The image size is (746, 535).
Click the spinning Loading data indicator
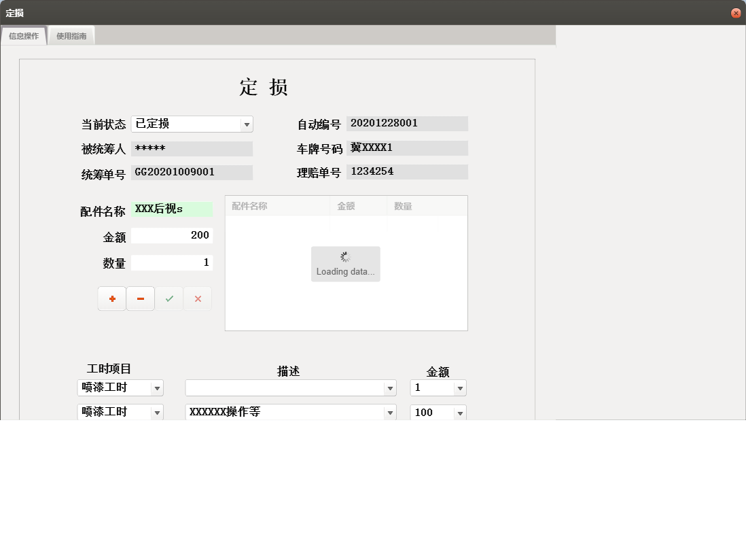[x=345, y=264]
